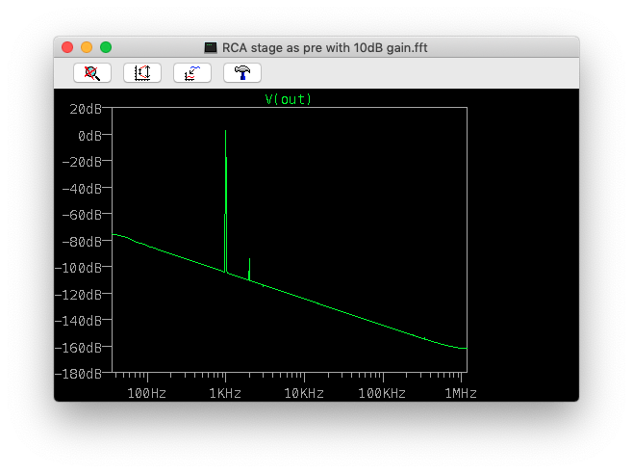
Task: Click the 1KHz frequency axis label
Action: [x=225, y=393]
